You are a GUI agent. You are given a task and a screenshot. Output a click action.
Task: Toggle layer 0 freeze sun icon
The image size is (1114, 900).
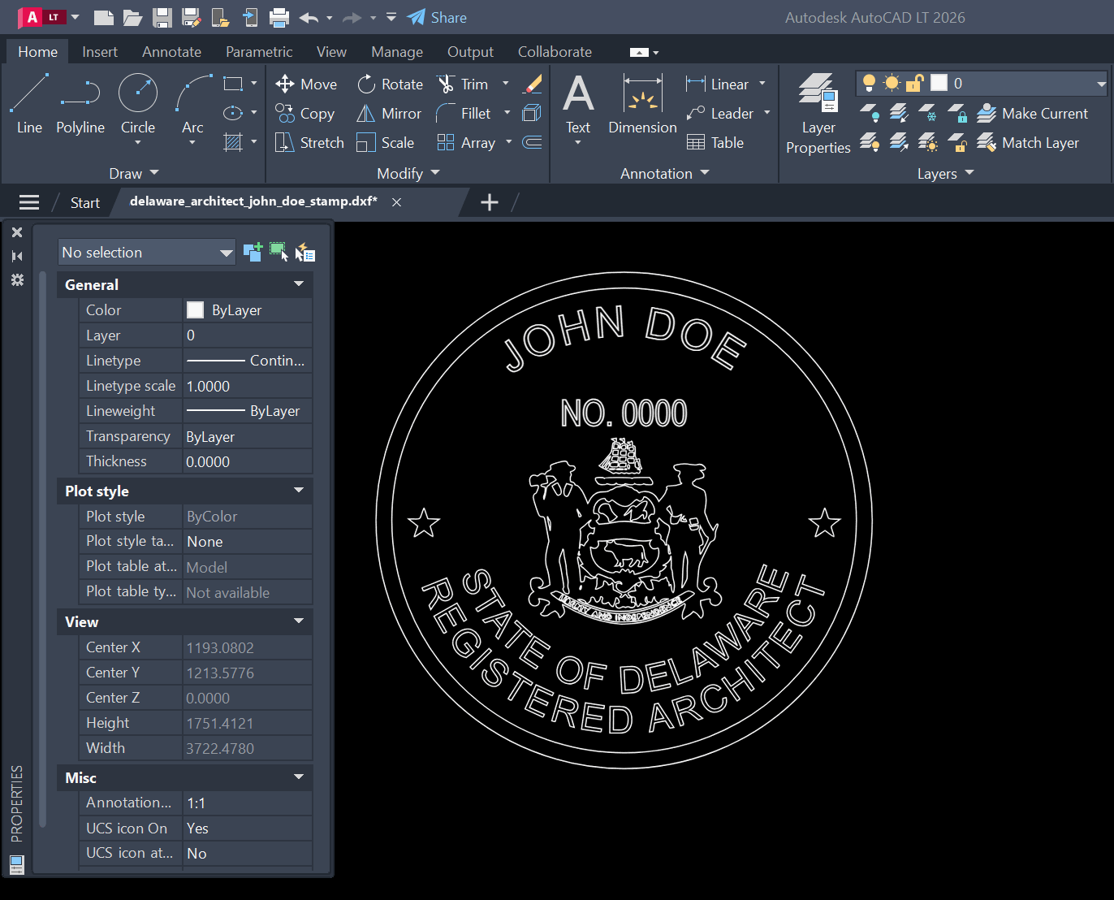pyautogui.click(x=892, y=83)
